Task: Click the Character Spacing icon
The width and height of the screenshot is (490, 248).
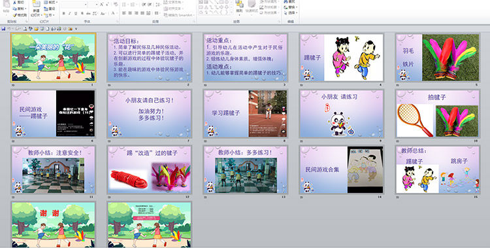Action: click(x=95, y=14)
